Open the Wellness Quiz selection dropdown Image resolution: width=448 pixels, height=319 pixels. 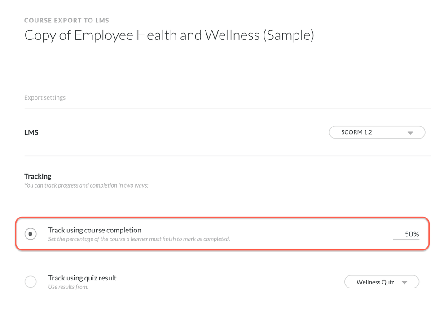381,282
